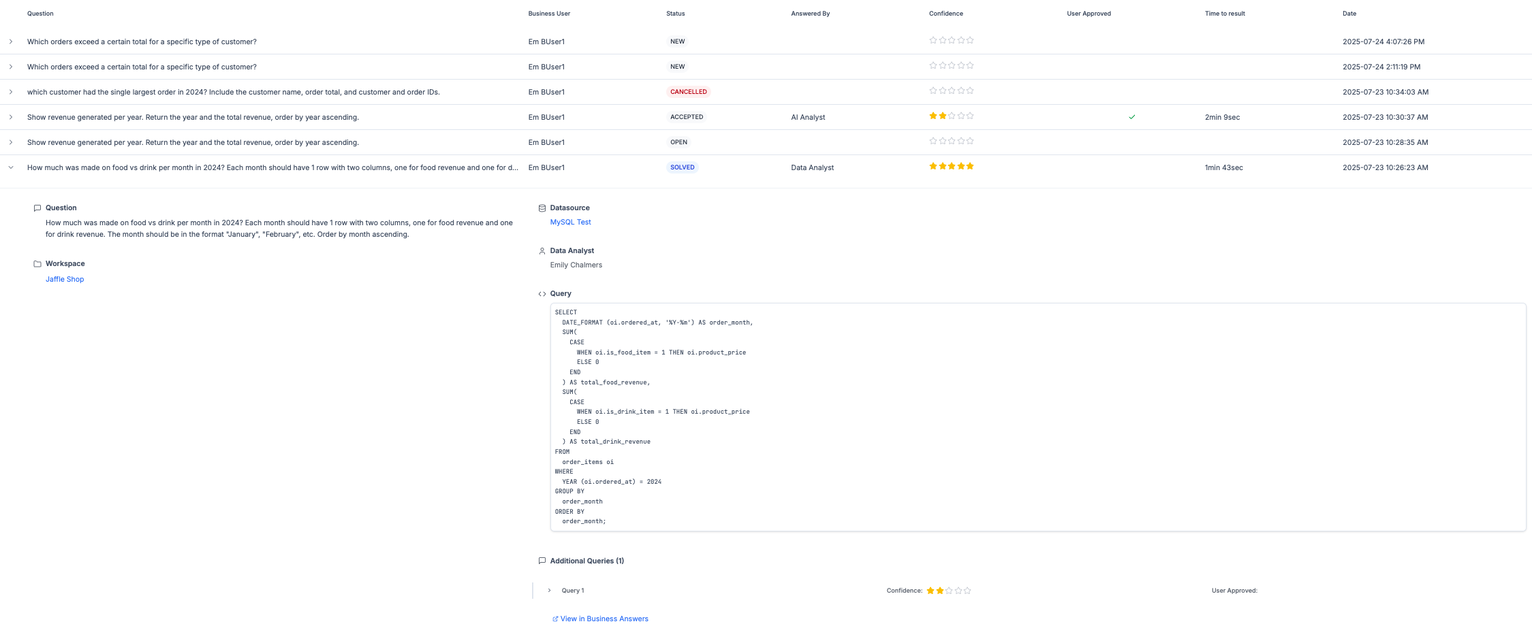Click the two-star confidence rating in the ACCEPTED row
The height and width of the screenshot is (626, 1532).
(x=952, y=116)
